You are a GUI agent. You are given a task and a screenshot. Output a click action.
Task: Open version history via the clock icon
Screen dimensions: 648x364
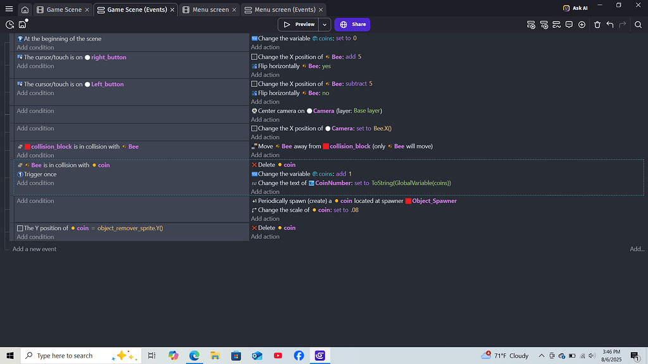9,24
